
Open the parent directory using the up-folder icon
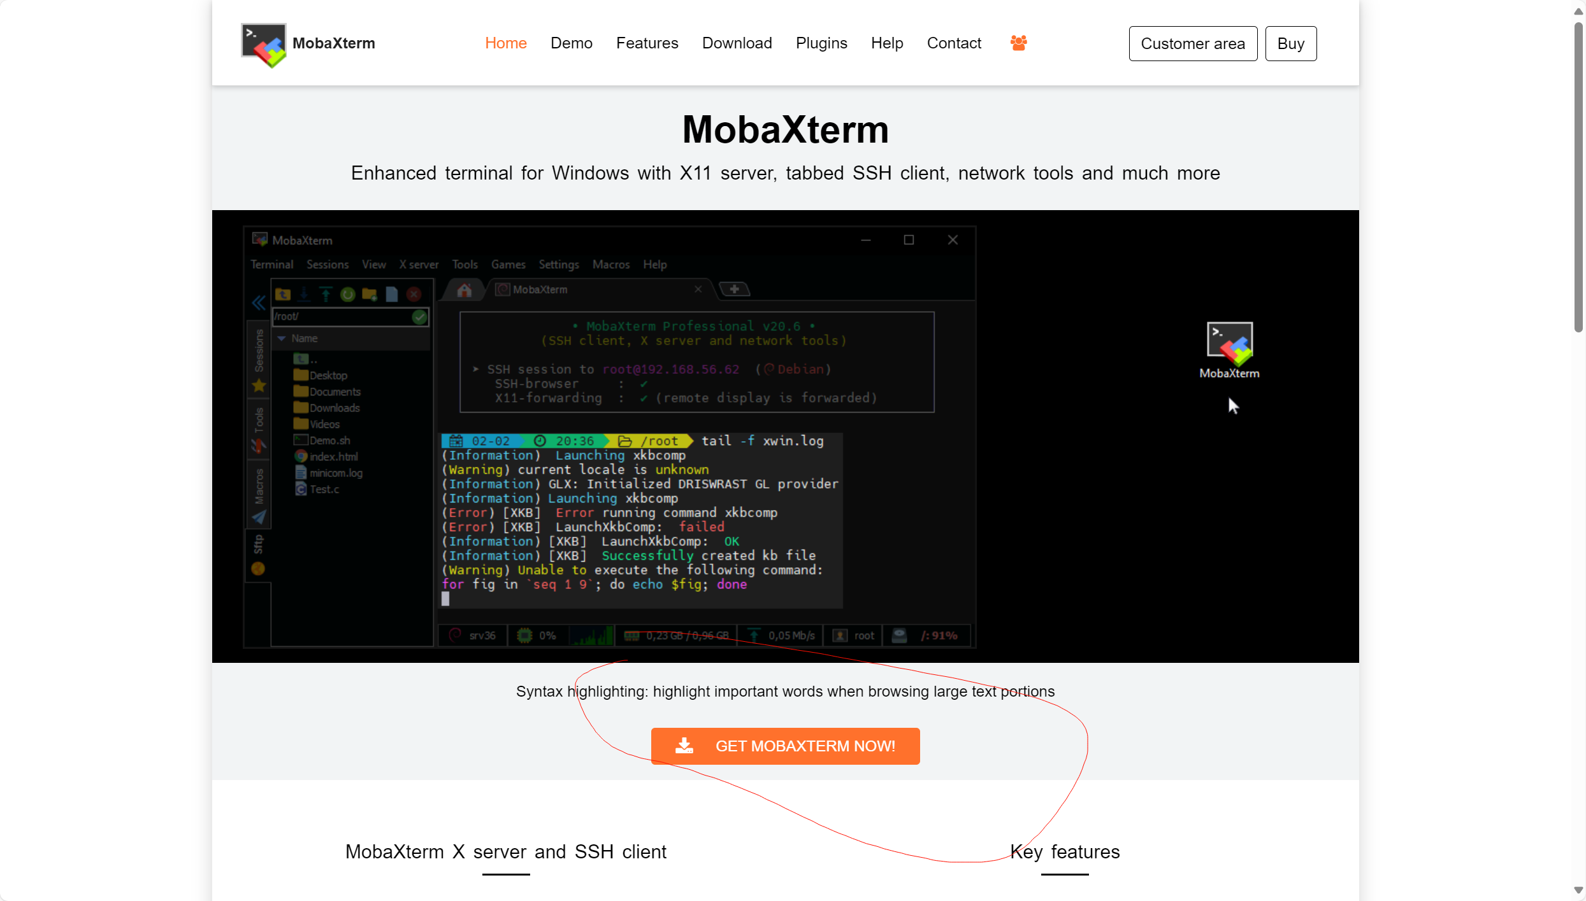(x=283, y=294)
